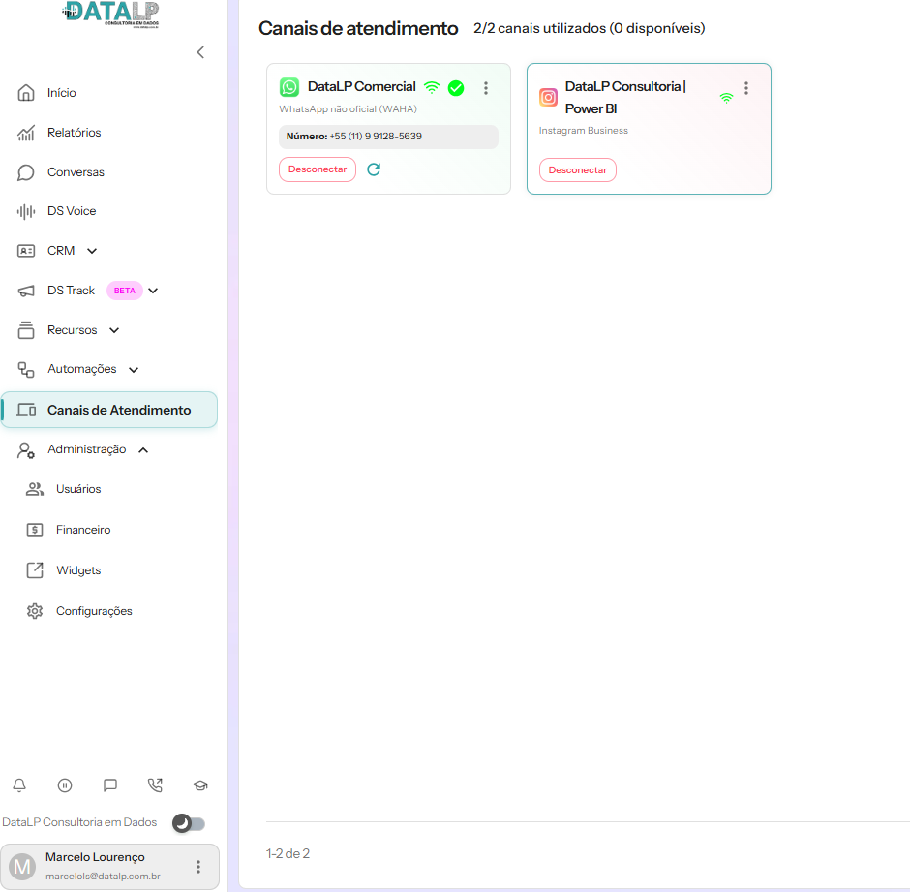The image size is (910, 892).
Task: Click the green check icon on DataLP Comercial
Action: [x=456, y=88]
